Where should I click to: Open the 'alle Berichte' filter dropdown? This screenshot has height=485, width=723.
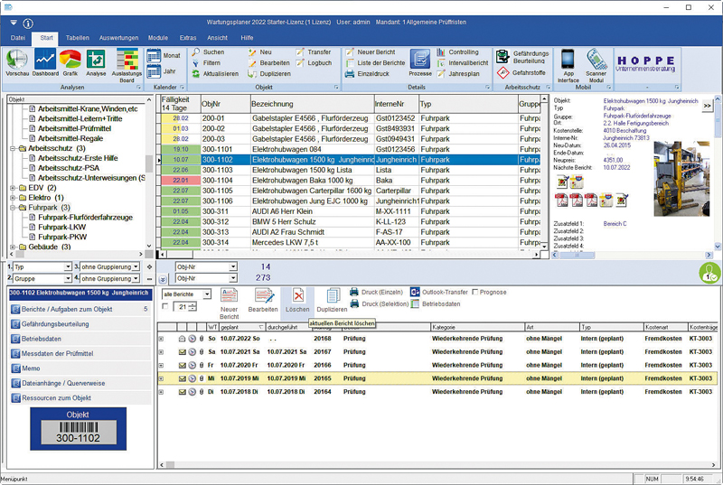pos(207,294)
